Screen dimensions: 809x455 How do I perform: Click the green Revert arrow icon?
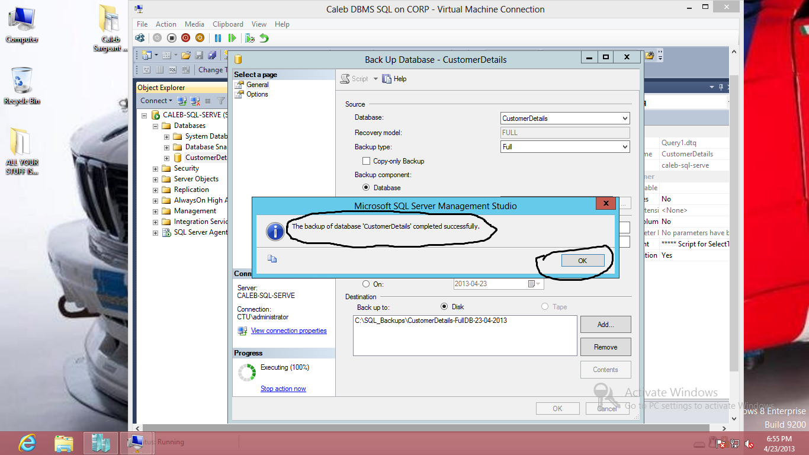coord(264,38)
